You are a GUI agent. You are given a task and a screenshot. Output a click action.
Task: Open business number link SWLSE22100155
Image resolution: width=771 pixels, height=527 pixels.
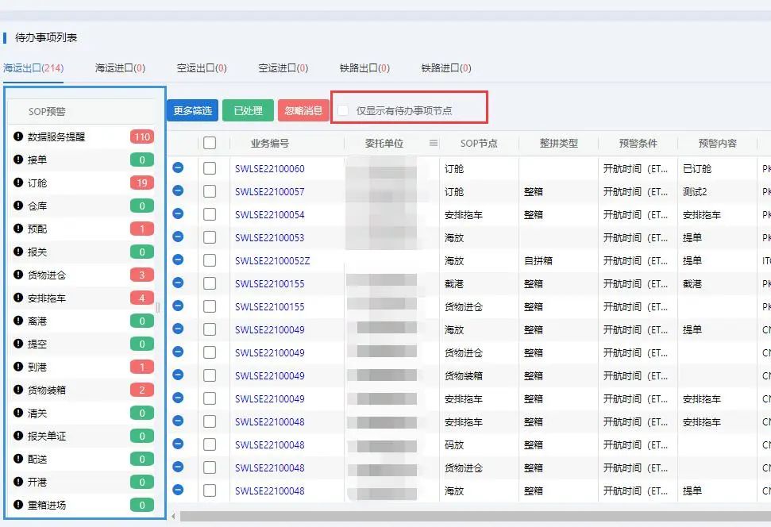click(269, 283)
